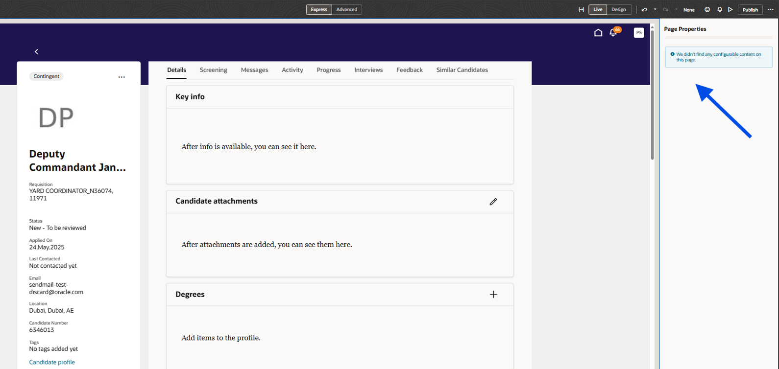Click the Contingent badge
This screenshot has width=779, height=369.
(x=47, y=76)
